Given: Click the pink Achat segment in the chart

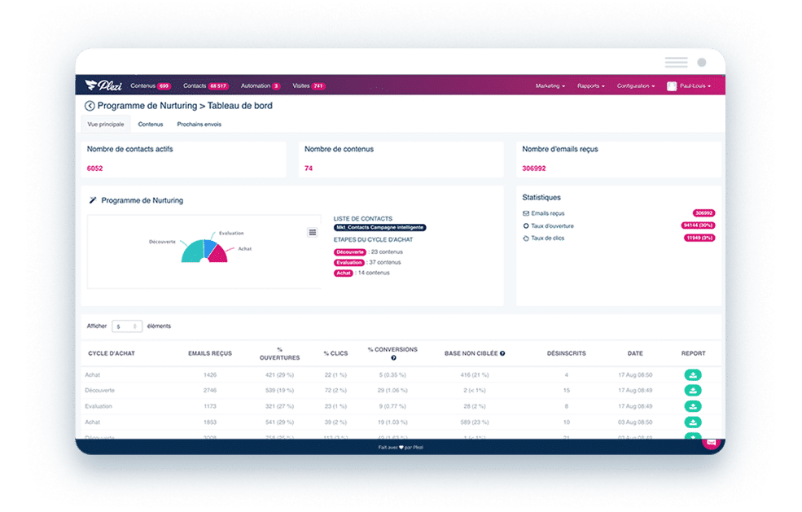Looking at the screenshot, I should coord(218,255).
